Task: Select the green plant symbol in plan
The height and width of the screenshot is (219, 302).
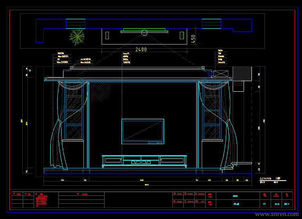Action: pos(77,36)
